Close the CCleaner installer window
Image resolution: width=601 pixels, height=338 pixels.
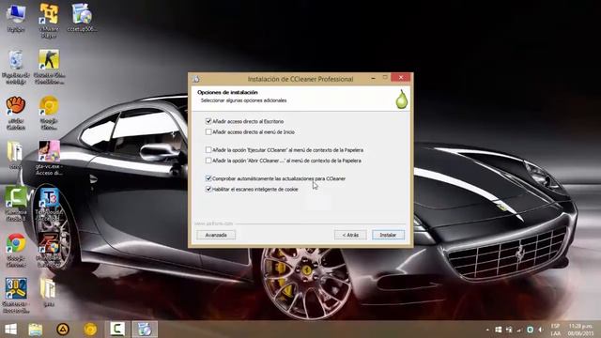tap(401, 78)
